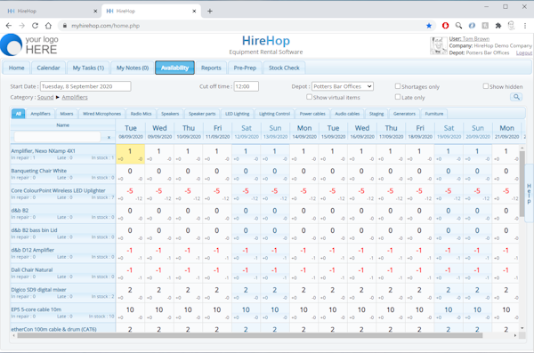
Task: Click the Start Date field to pick date
Action: (85, 86)
